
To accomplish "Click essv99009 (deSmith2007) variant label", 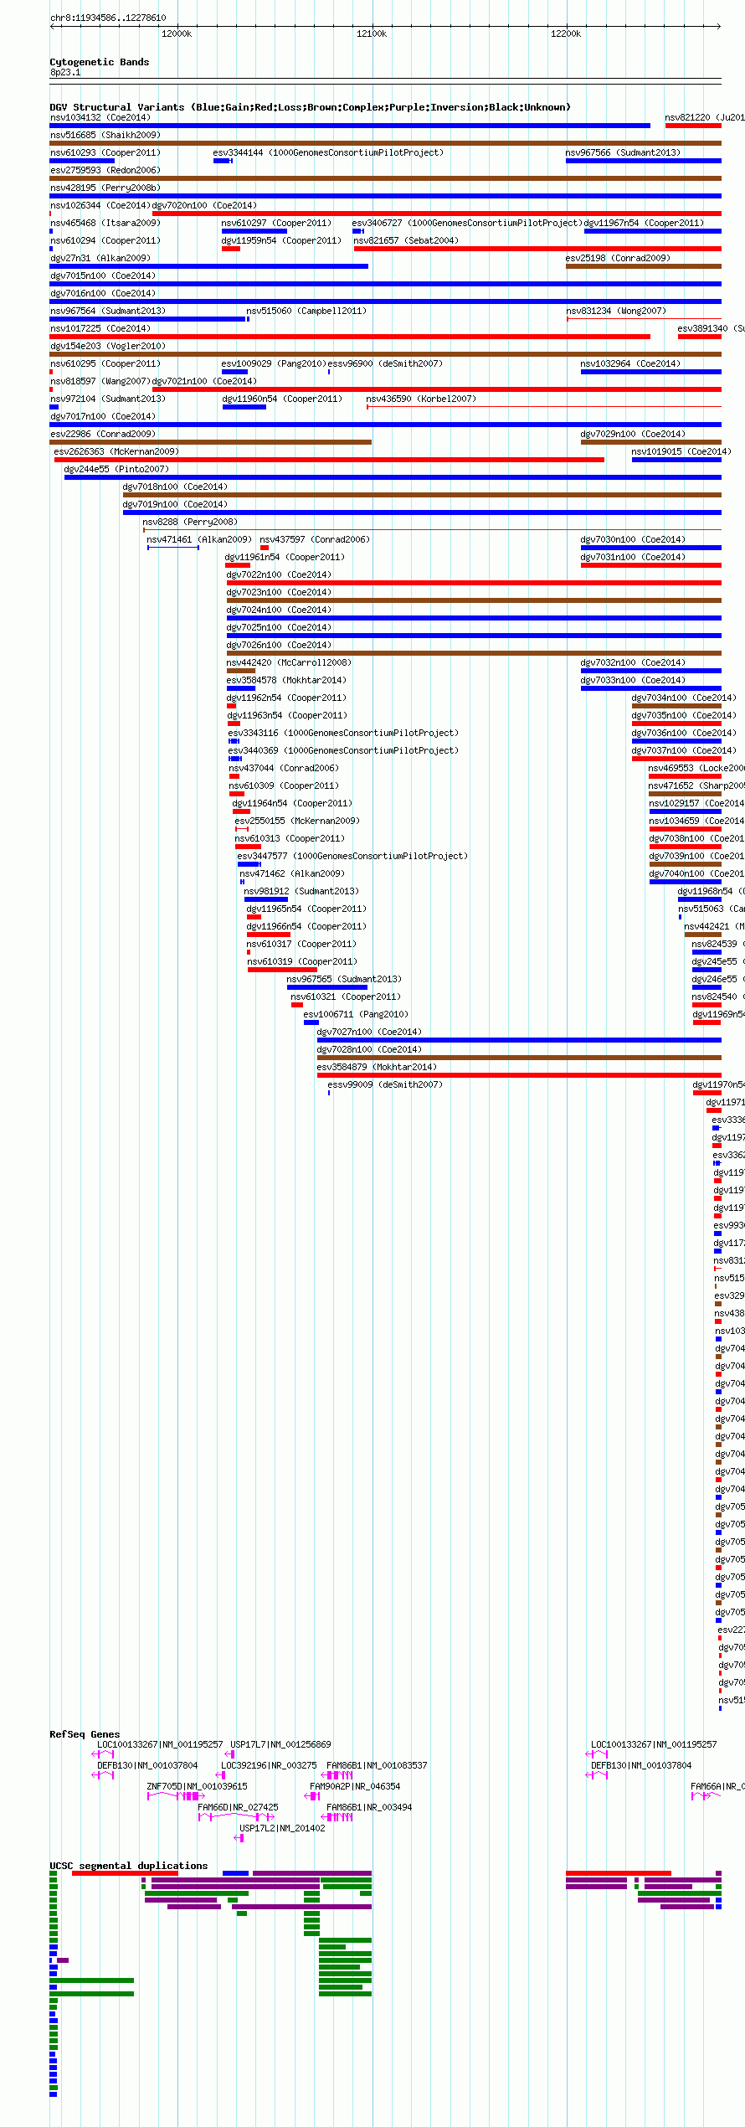I will pos(385,1084).
